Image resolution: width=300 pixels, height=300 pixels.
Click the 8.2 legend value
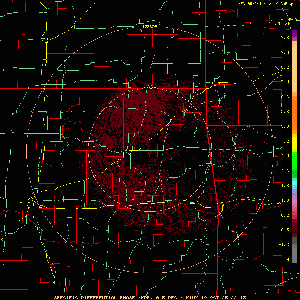click(285, 67)
